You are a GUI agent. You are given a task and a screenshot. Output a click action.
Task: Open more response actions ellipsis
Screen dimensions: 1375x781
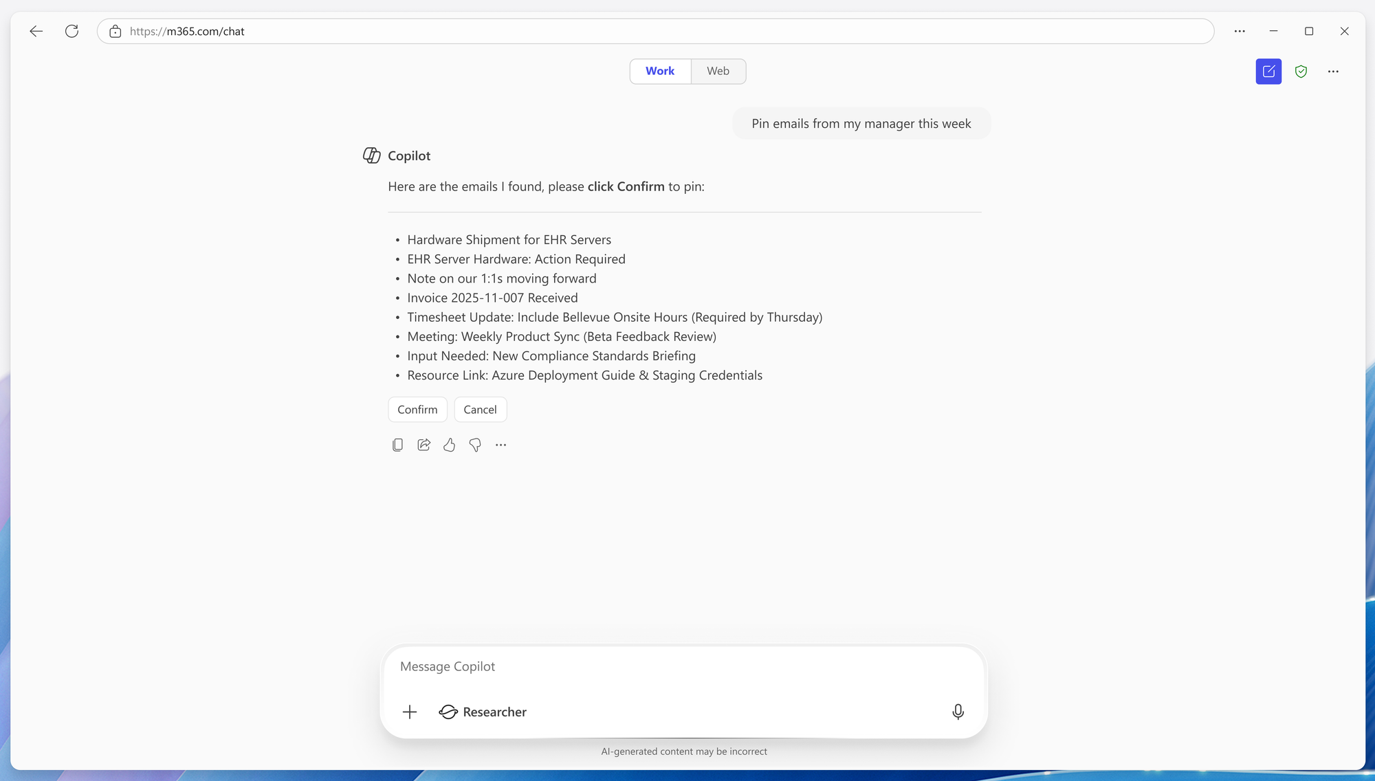coord(500,445)
